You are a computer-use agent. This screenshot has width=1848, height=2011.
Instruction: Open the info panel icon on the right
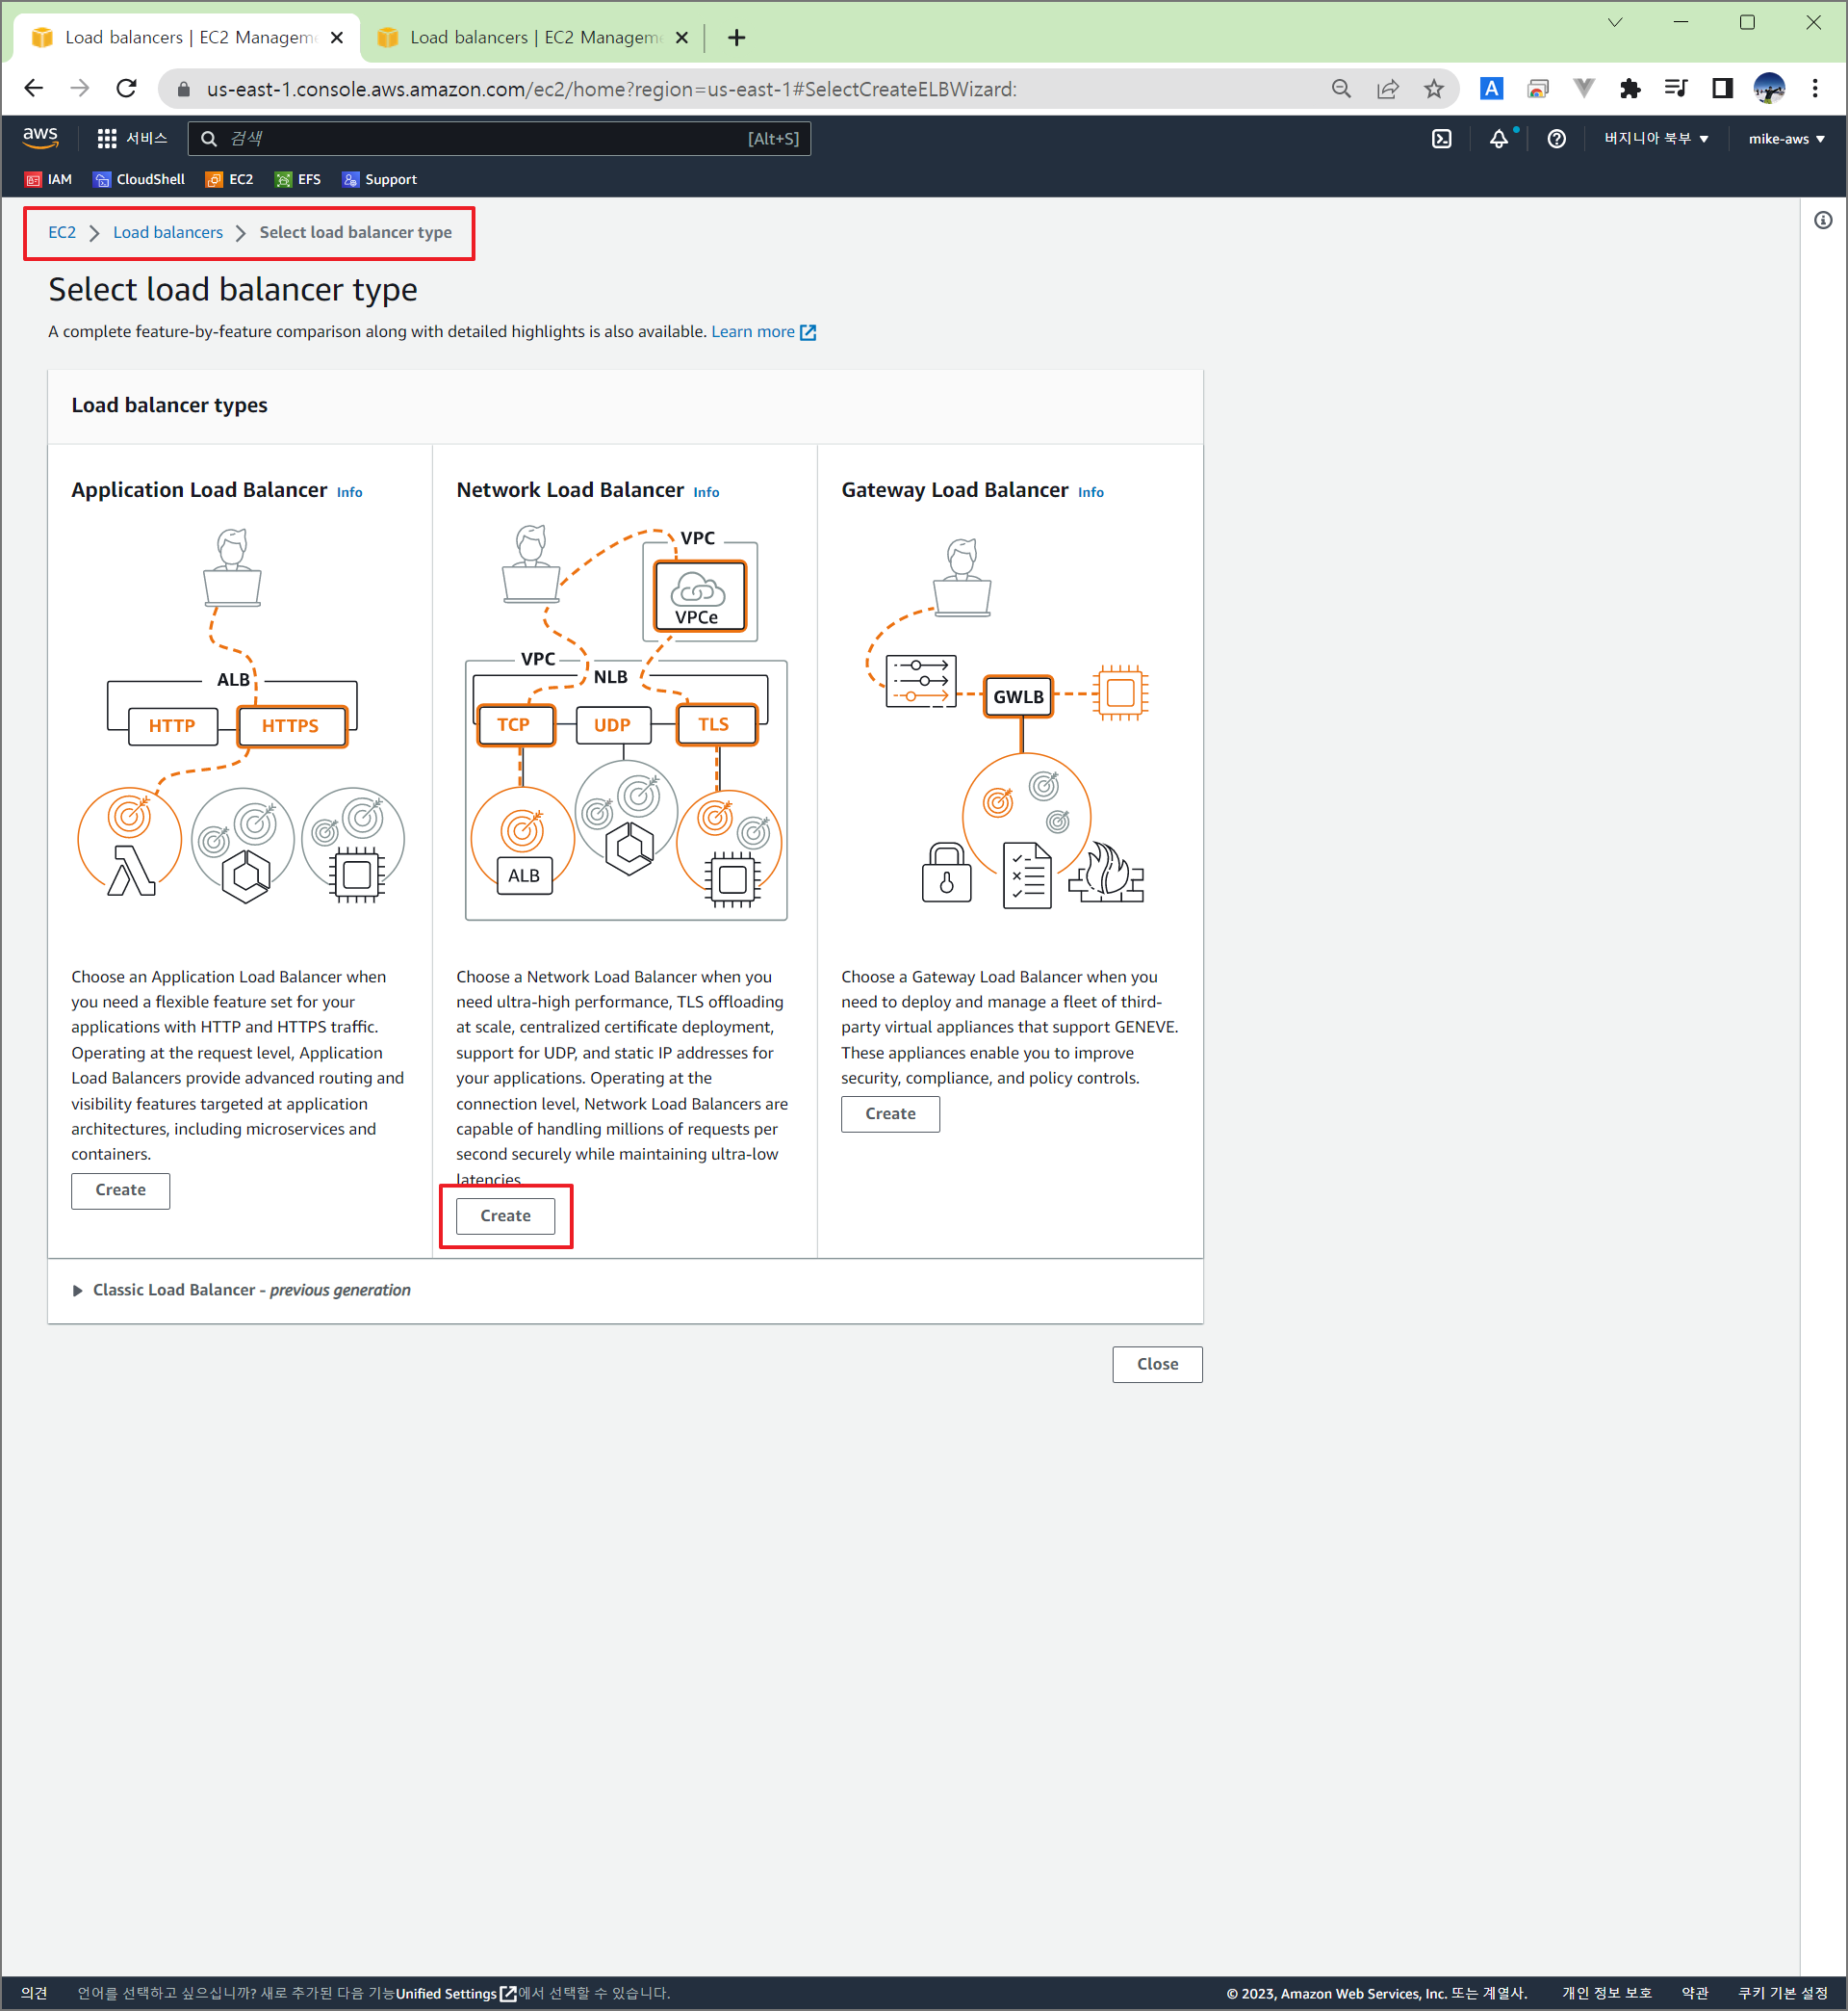(1823, 221)
